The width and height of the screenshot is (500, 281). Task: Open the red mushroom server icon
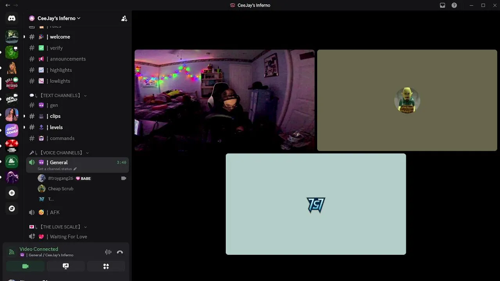[12, 146]
